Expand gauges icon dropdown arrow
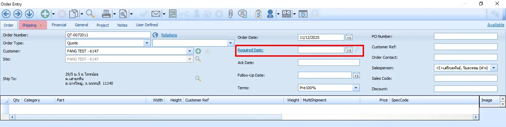 294,14
